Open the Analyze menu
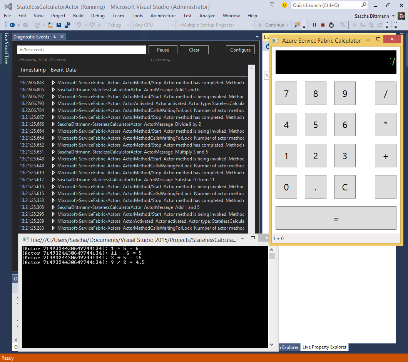The width and height of the screenshot is (408, 362). click(x=207, y=16)
